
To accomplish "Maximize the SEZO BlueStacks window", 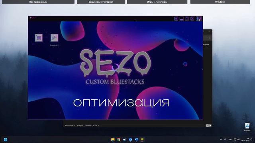I will click(187, 19).
